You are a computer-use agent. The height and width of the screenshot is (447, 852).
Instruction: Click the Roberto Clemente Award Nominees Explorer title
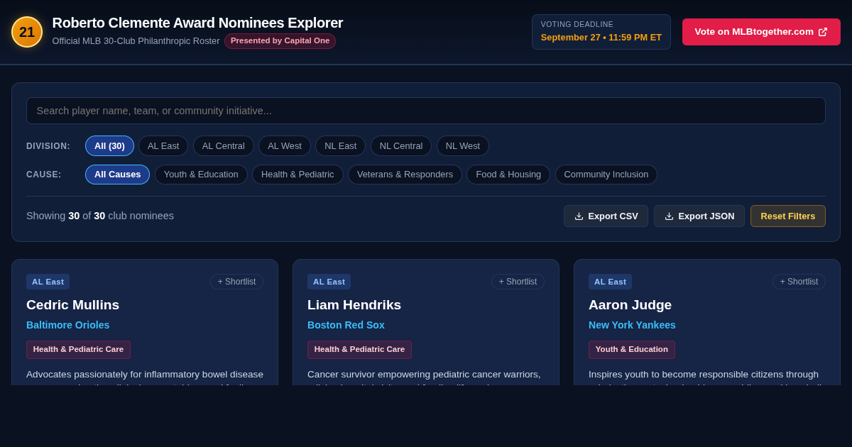click(197, 23)
